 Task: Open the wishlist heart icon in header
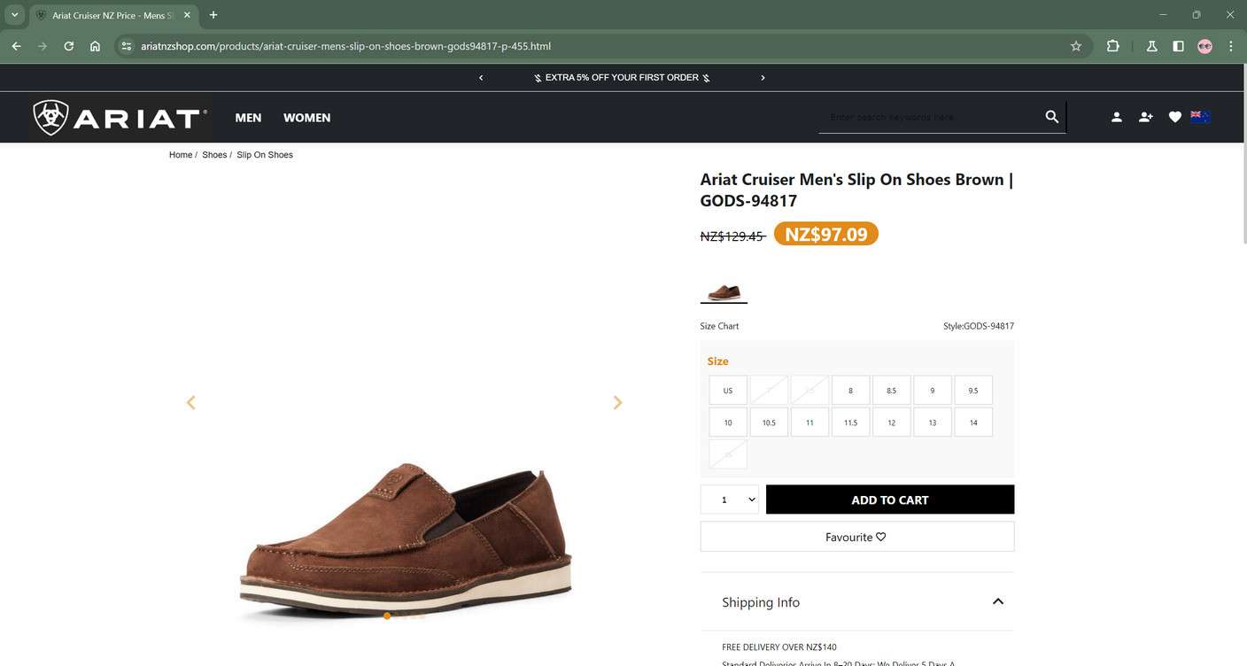click(1174, 117)
